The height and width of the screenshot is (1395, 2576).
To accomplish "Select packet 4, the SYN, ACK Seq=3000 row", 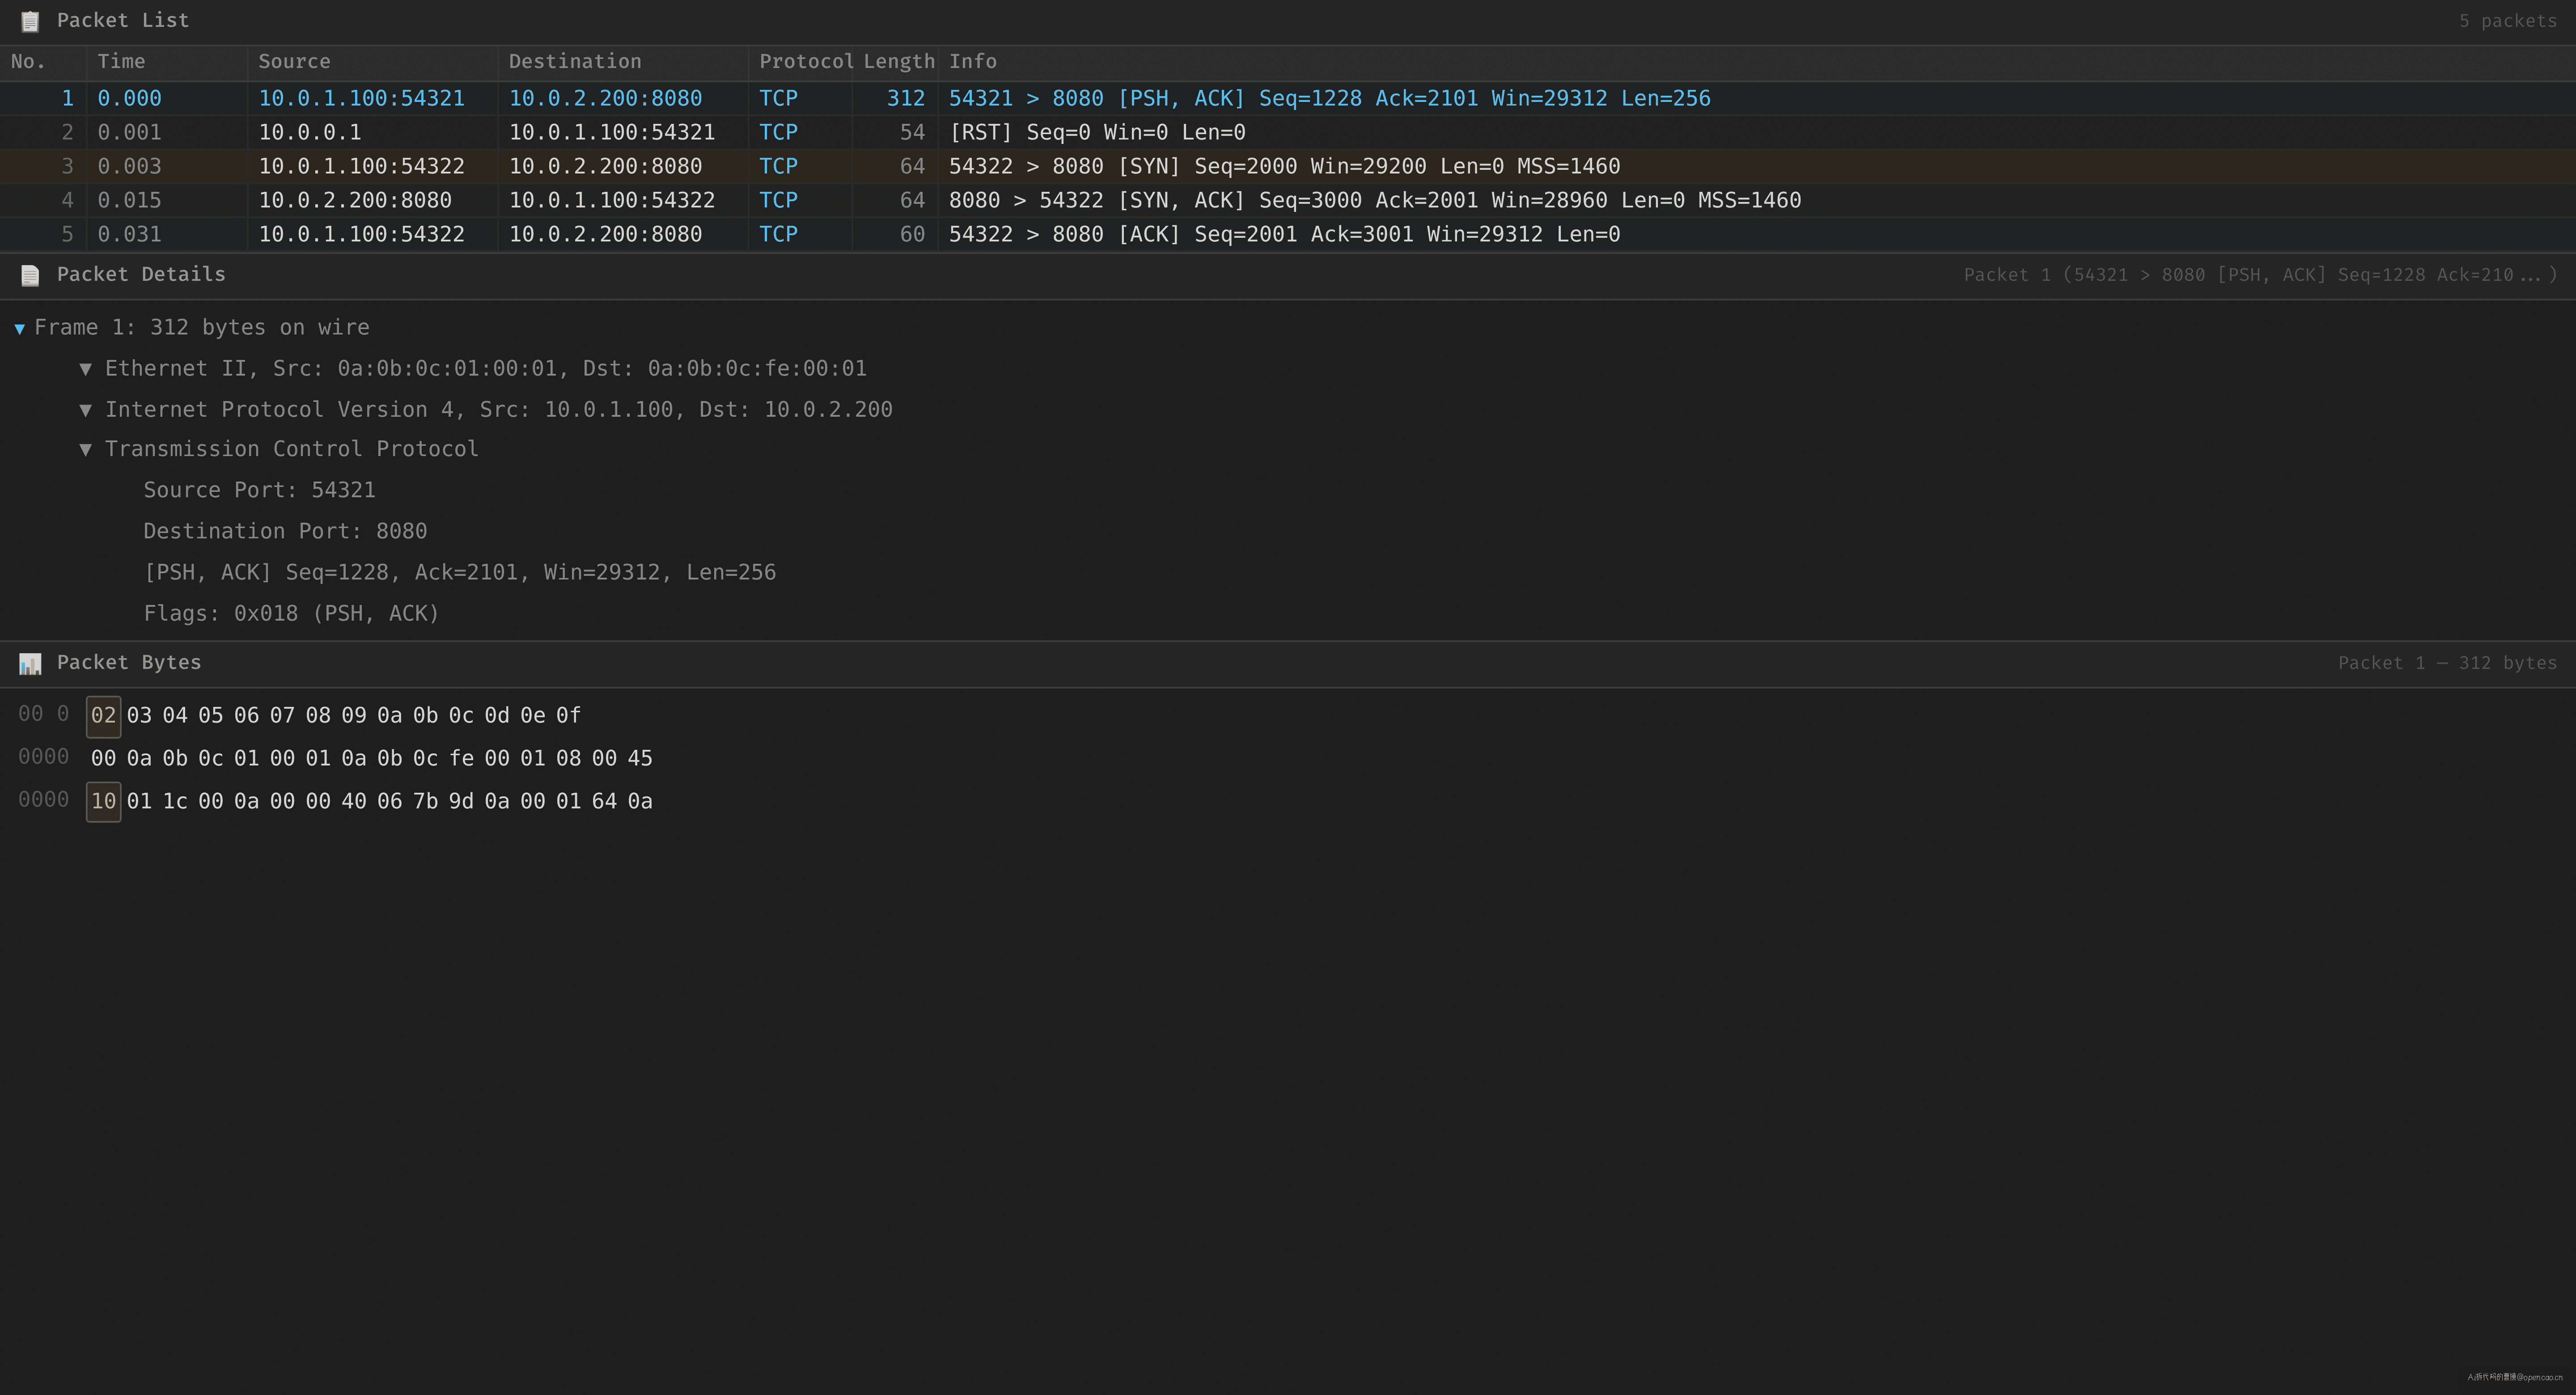I will (1288, 200).
